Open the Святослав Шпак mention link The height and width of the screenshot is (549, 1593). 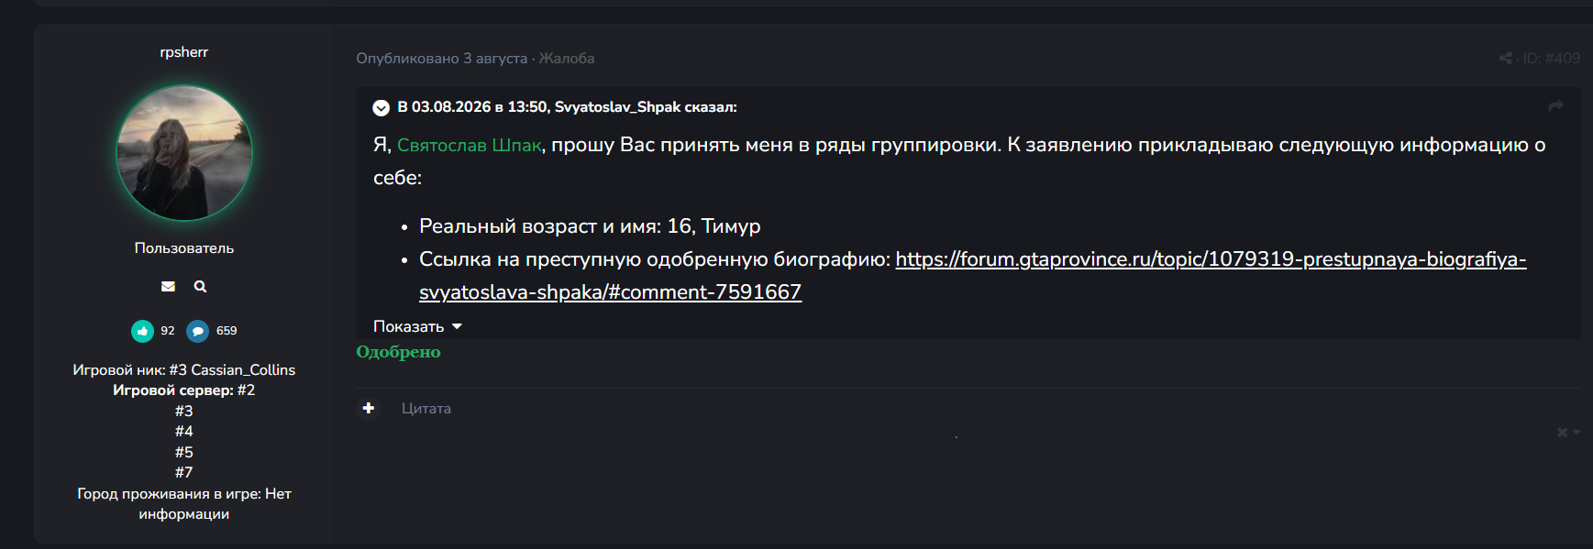click(470, 145)
